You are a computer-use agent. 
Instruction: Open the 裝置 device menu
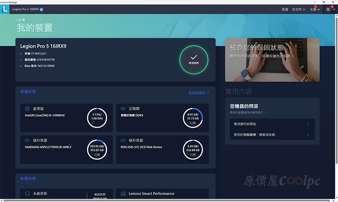point(285,9)
